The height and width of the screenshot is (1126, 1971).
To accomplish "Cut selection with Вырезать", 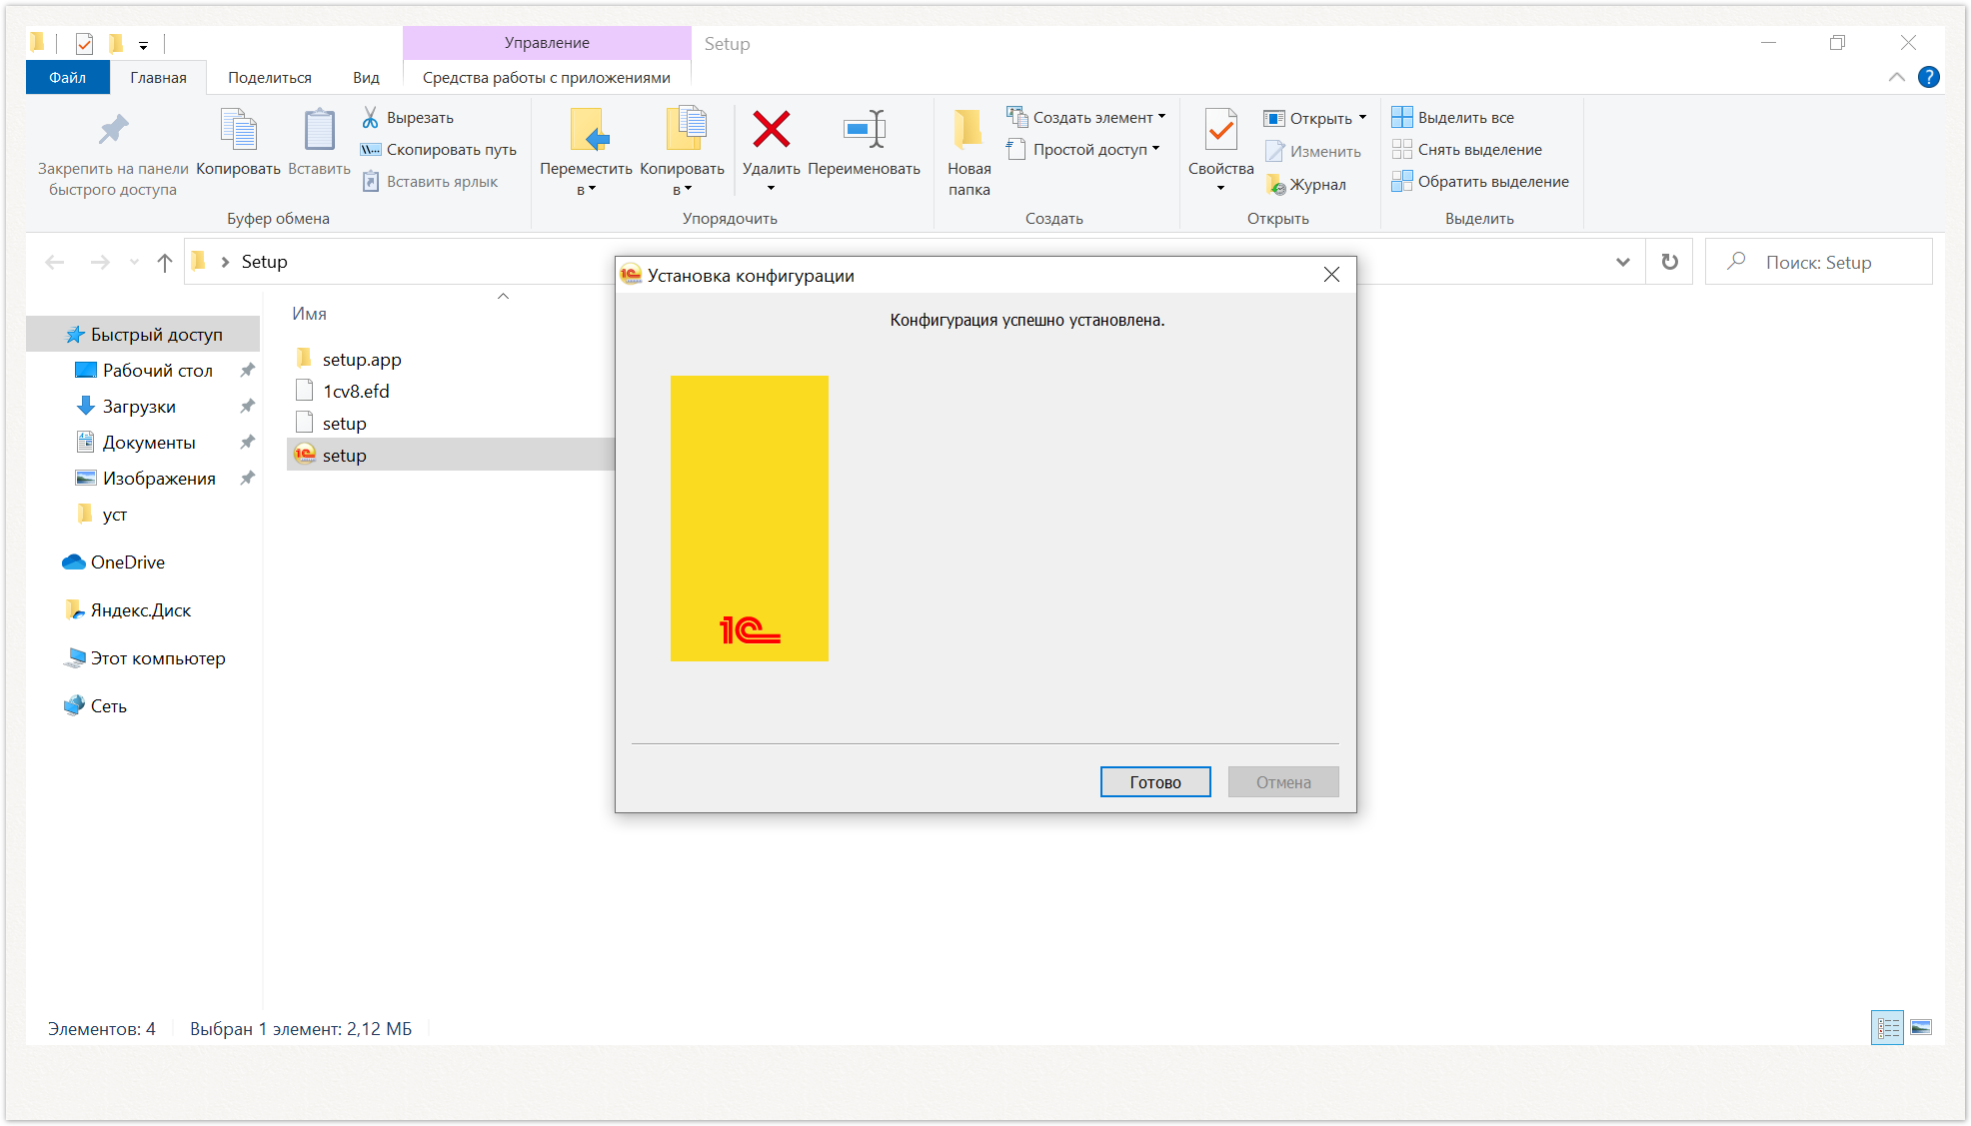I will coord(408,118).
